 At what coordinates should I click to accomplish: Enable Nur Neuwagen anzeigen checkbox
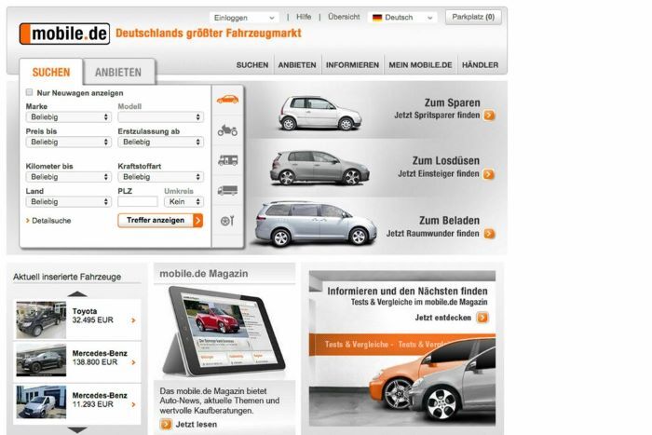pyautogui.click(x=29, y=92)
